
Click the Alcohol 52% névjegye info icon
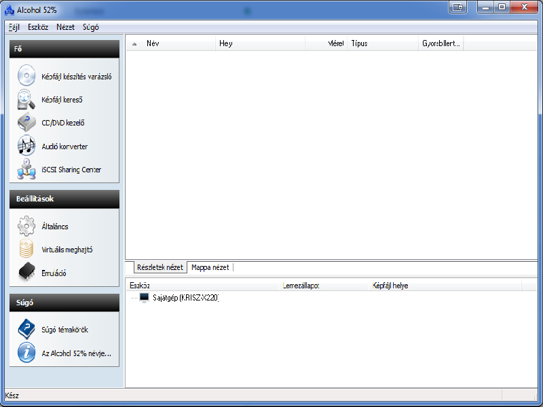pyautogui.click(x=26, y=353)
